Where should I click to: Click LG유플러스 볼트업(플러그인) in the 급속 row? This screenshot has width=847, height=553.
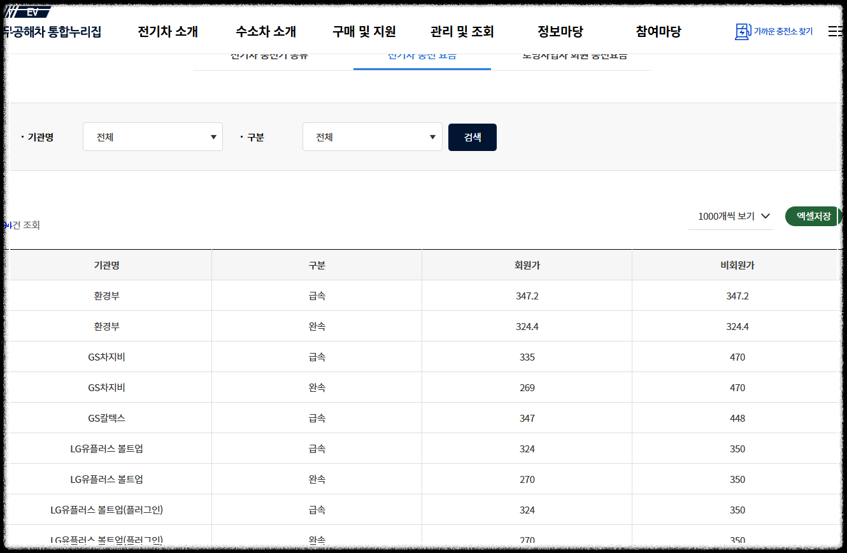click(106, 510)
